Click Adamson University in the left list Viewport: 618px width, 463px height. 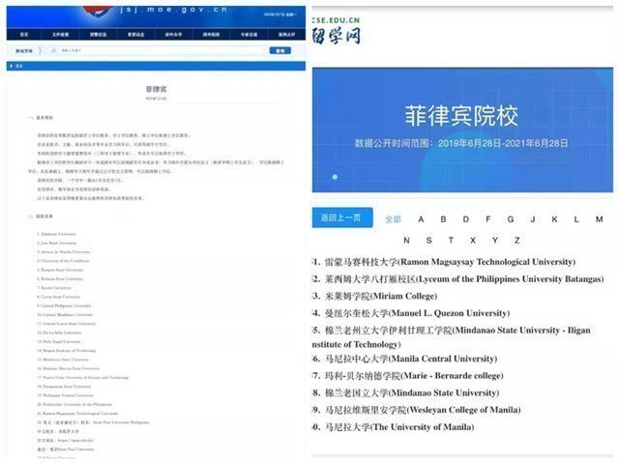pyautogui.click(x=57, y=234)
